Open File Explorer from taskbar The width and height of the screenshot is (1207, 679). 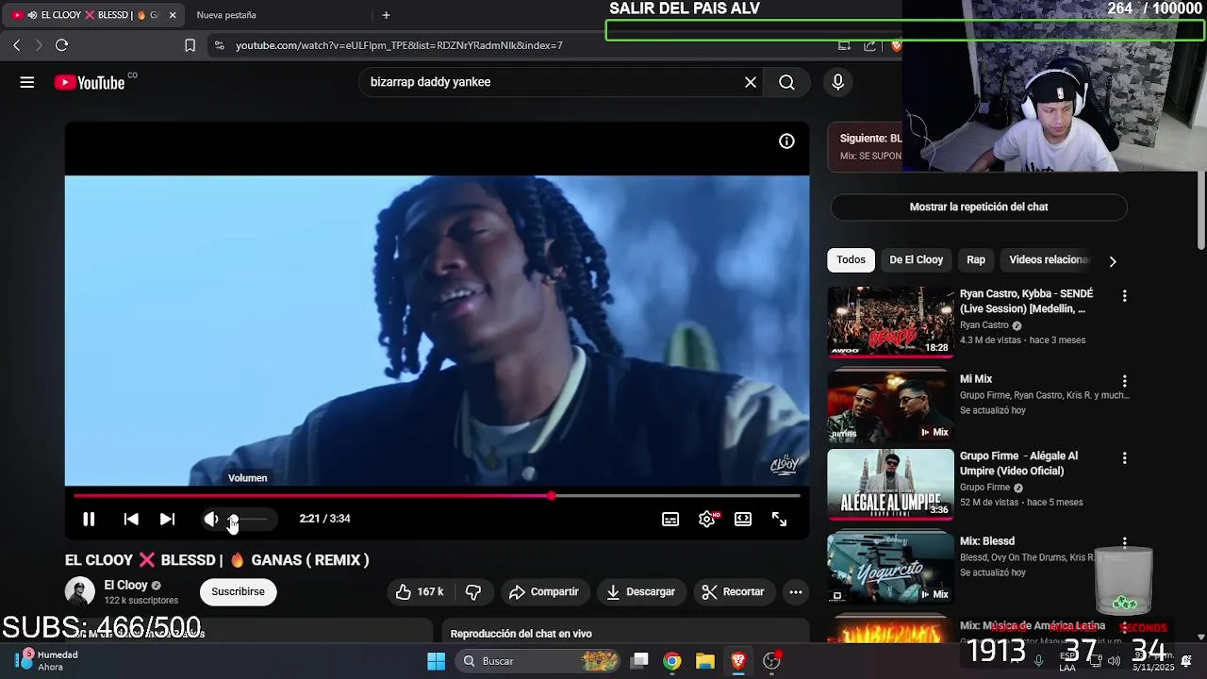(705, 661)
